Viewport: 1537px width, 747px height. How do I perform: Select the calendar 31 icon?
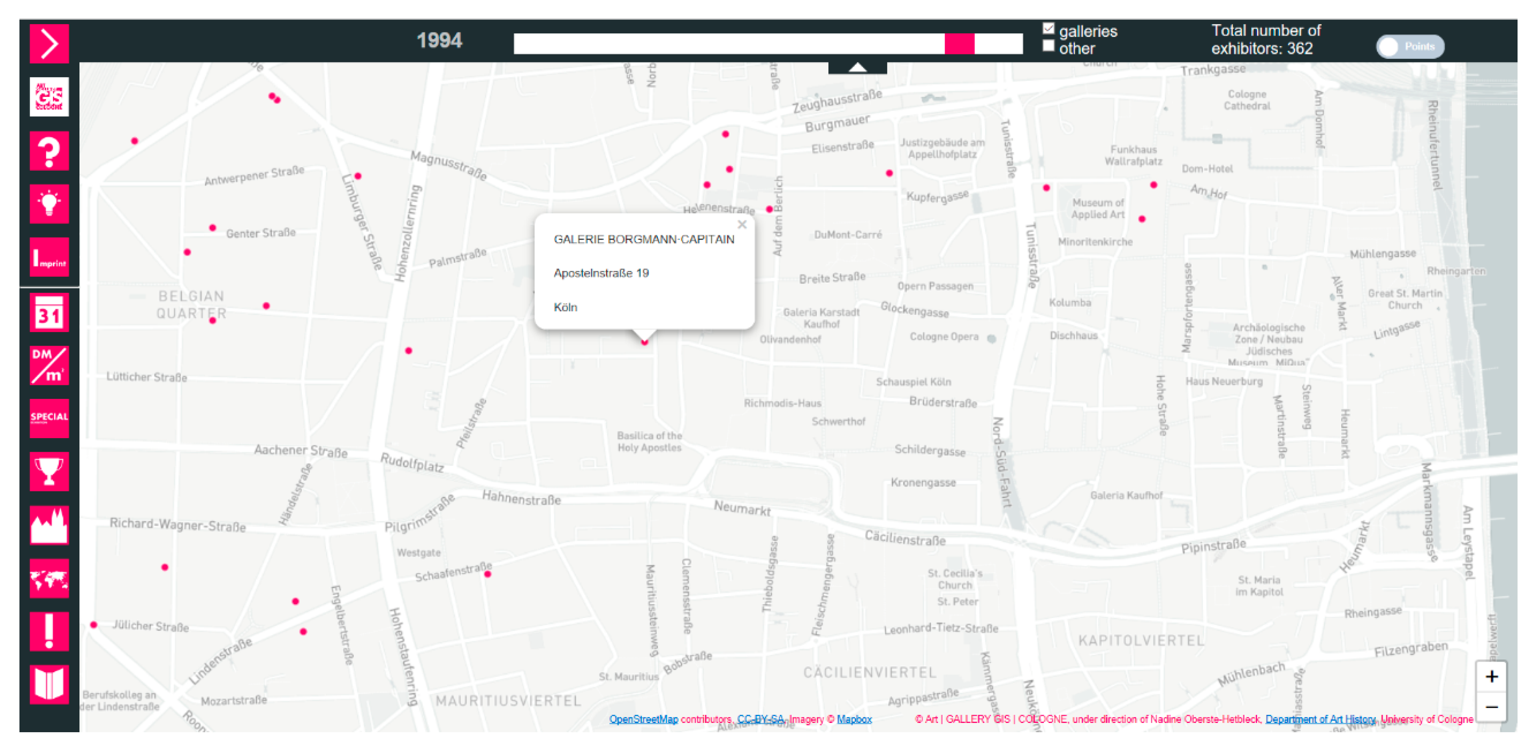coord(49,312)
